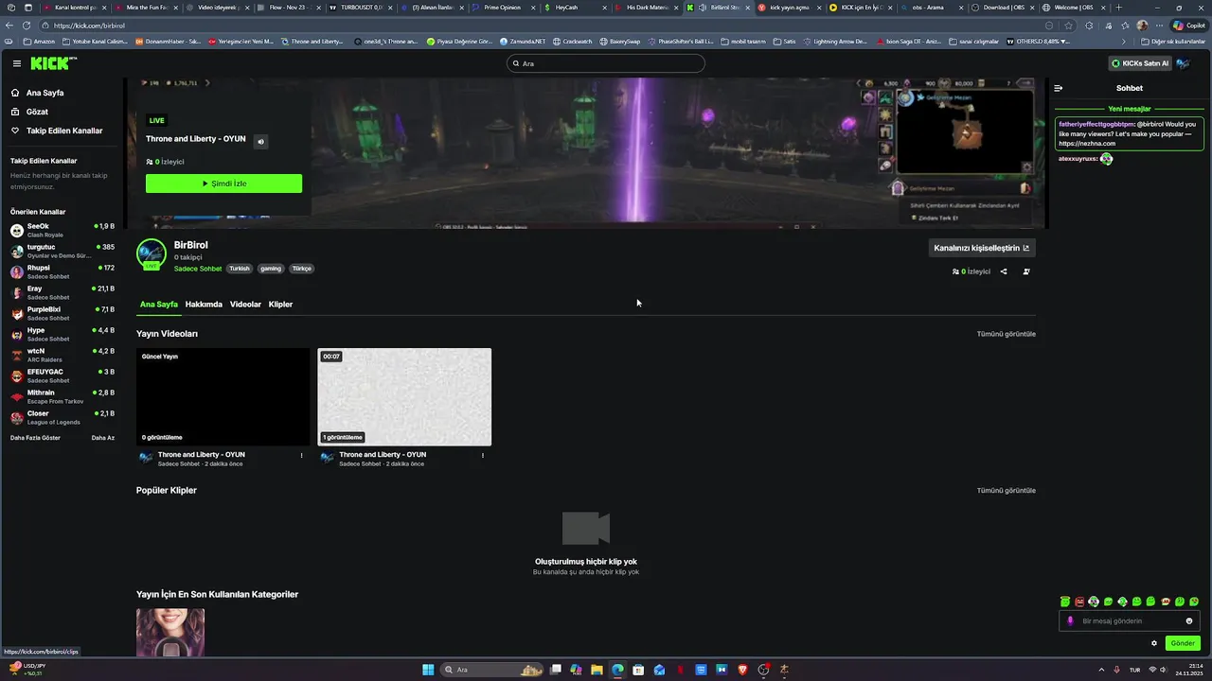Open options menu for Güncel Yayın video
This screenshot has height=681, width=1212.
click(302, 455)
